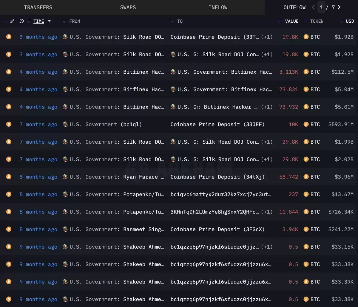Click the recipient seal icon on the $1.99B row
The height and width of the screenshot is (307, 358).
tap(173, 142)
